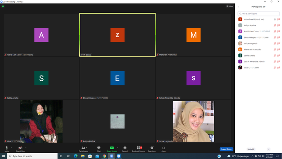This screenshot has width=282, height=159.
Task: Mute the microphone in Zoom toolbar
Action: pos(7,149)
